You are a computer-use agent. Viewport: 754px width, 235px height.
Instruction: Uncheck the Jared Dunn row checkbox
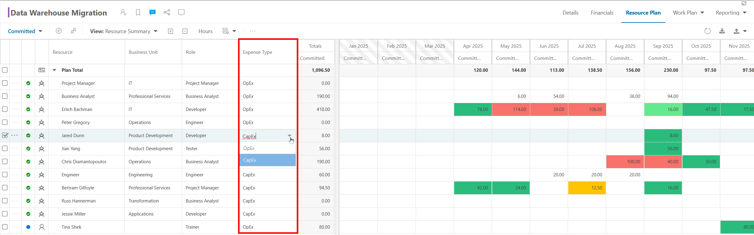coord(5,135)
